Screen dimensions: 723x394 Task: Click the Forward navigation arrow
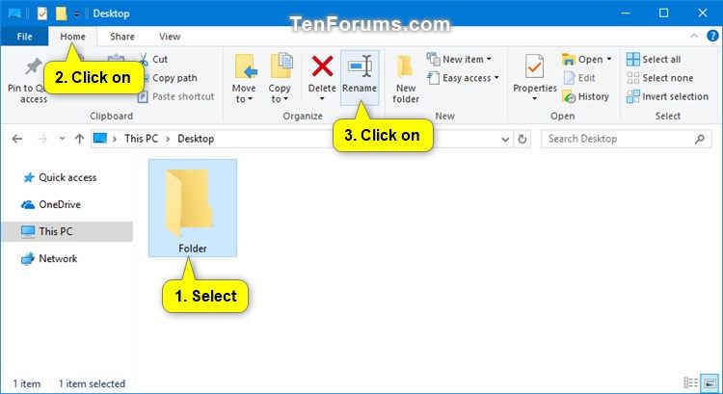(x=41, y=139)
